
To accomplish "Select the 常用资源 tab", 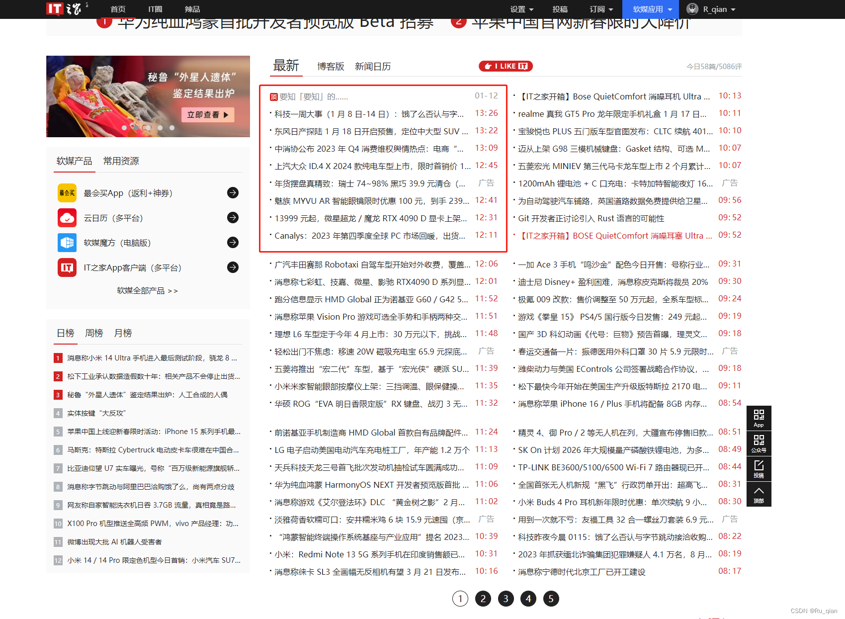I will click(121, 161).
